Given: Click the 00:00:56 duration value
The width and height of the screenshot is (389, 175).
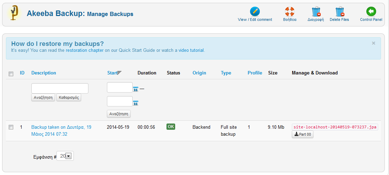Looking at the screenshot, I should point(146,127).
